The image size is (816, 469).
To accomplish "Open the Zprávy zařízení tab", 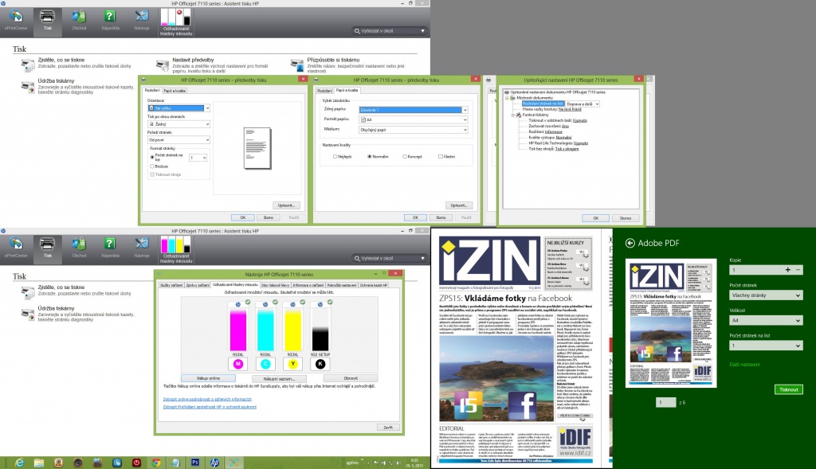I will pyautogui.click(x=198, y=285).
